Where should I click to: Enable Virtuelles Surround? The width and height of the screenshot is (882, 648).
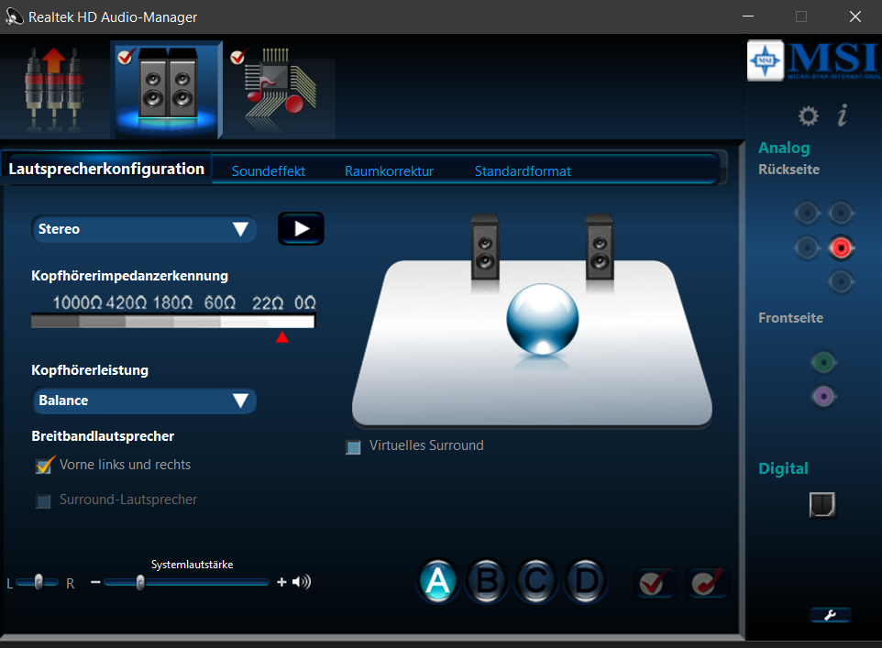(x=353, y=447)
